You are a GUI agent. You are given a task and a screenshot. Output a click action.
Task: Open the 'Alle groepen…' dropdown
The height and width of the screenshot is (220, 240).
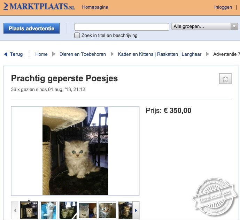click(204, 26)
